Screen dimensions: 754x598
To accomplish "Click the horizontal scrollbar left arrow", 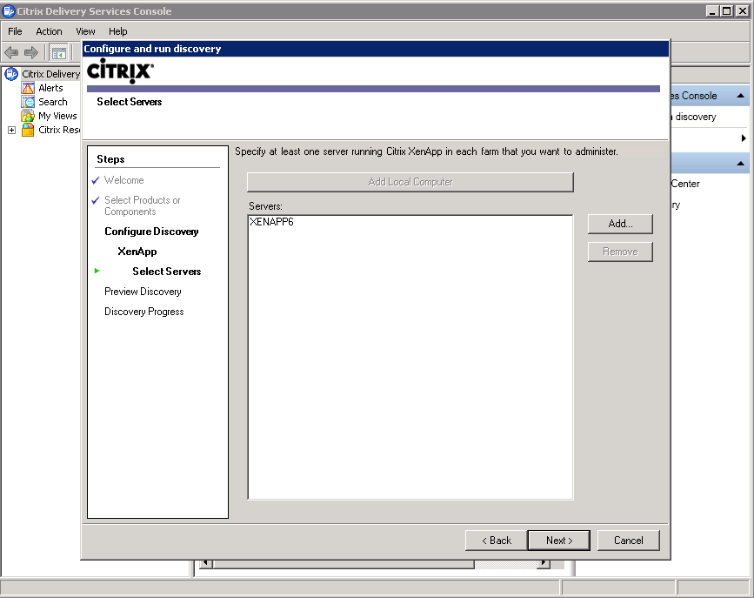I will tap(206, 563).
